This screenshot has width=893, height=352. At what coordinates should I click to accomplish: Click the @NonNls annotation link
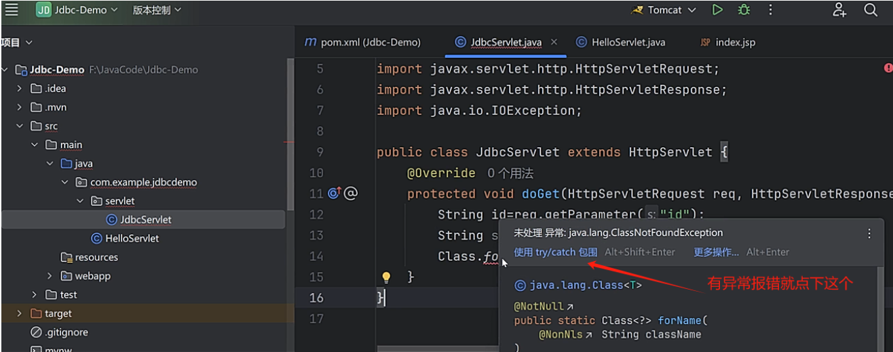coord(566,334)
